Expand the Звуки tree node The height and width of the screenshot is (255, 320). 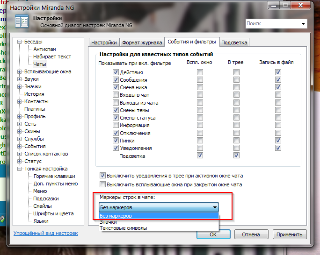click(x=19, y=79)
